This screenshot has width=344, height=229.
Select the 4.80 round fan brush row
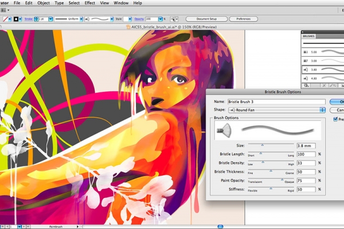tap(323, 78)
